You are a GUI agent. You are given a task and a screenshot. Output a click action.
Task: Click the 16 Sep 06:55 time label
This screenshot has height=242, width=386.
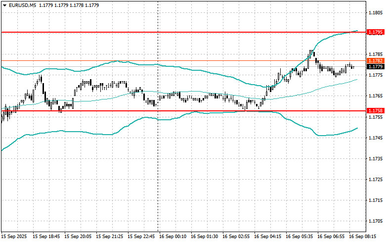[x=331, y=237]
